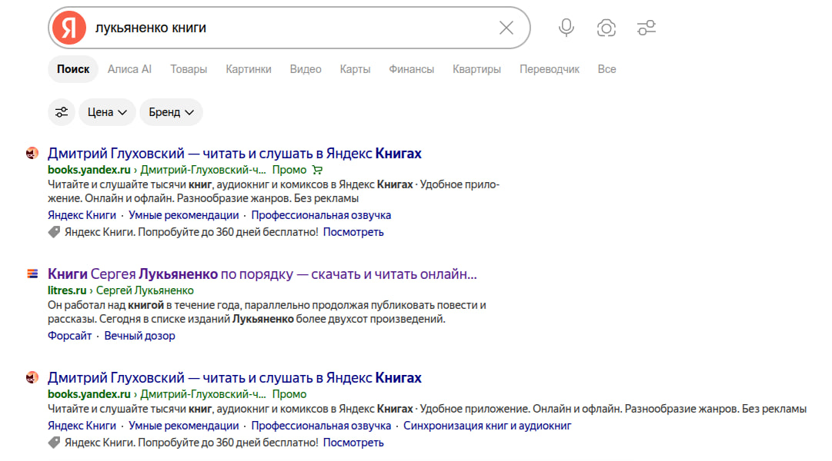Open Умные рекомендации sitelink in last result
This screenshot has height=461, width=832.
[184, 426]
